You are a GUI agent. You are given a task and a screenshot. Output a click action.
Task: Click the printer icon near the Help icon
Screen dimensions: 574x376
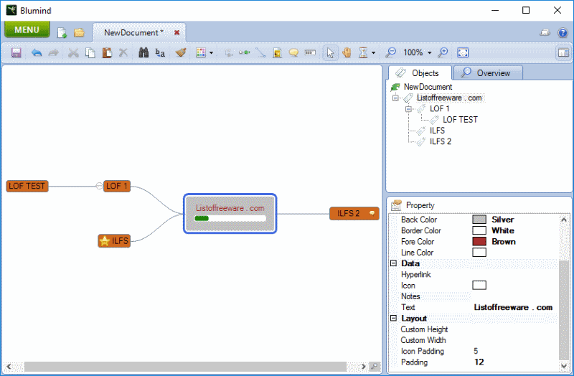[545, 32]
